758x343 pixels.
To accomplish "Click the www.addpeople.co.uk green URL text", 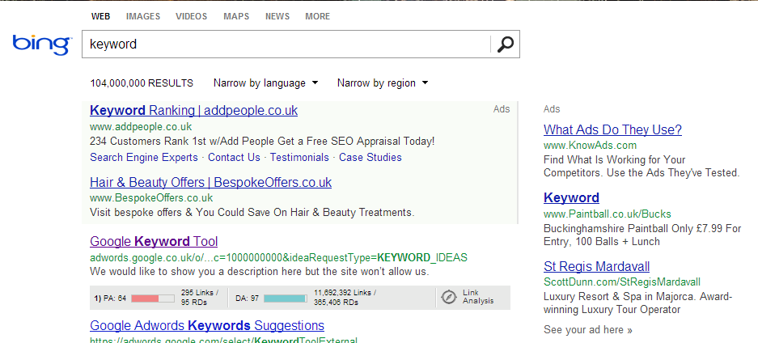I will [x=141, y=127].
